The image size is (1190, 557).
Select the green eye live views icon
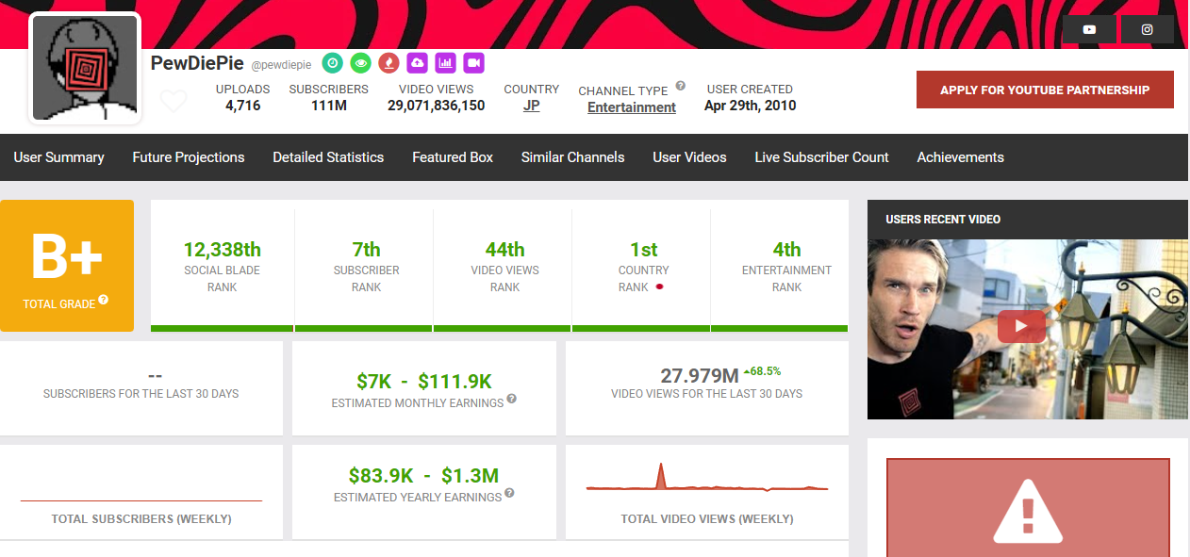tap(360, 62)
